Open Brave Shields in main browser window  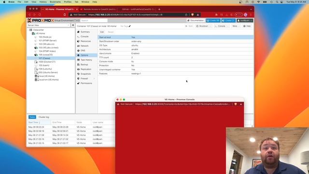tap(193, 14)
